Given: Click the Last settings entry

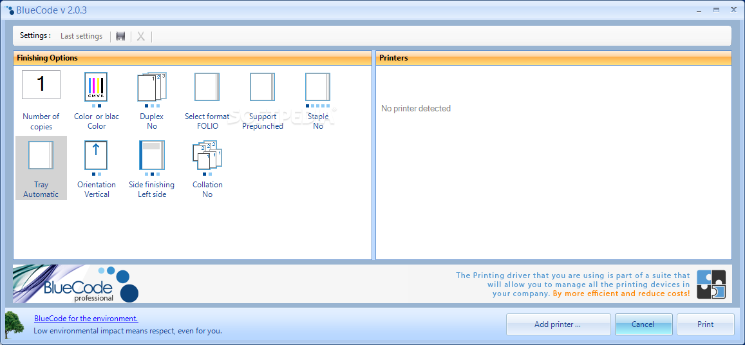Looking at the screenshot, I should 81,36.
